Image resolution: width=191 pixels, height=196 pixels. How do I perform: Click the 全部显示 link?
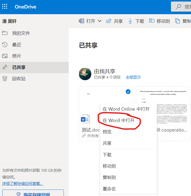(x=133, y=77)
